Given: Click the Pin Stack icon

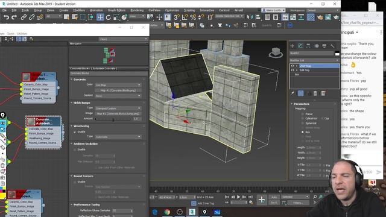Looking at the screenshot, I should pyautogui.click(x=293, y=93).
